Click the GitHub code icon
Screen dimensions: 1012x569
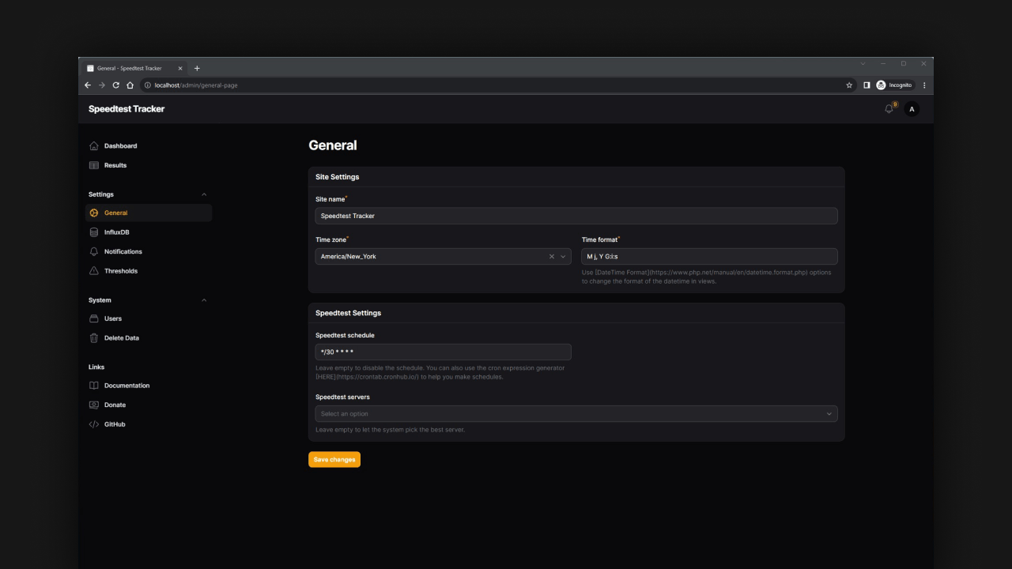pyautogui.click(x=94, y=424)
